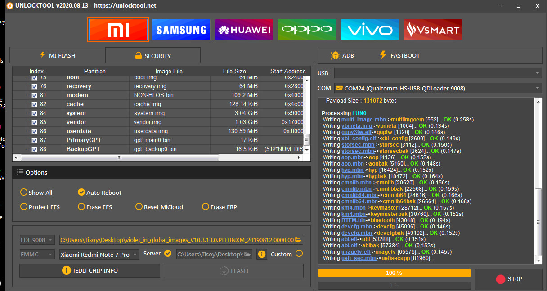
Task: Click the [EDL] CHIP INFO button
Action: click(x=90, y=271)
